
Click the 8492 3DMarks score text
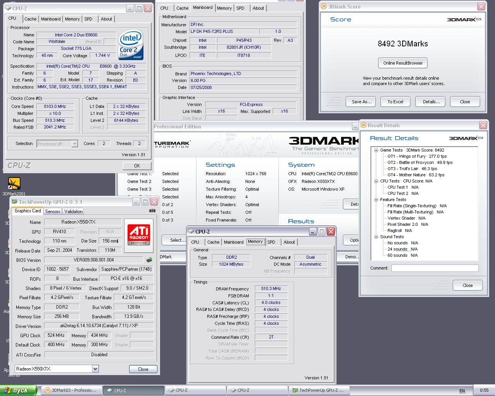[x=403, y=44]
